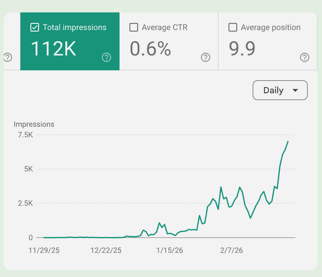Click the question mark inside the green card

click(x=107, y=57)
